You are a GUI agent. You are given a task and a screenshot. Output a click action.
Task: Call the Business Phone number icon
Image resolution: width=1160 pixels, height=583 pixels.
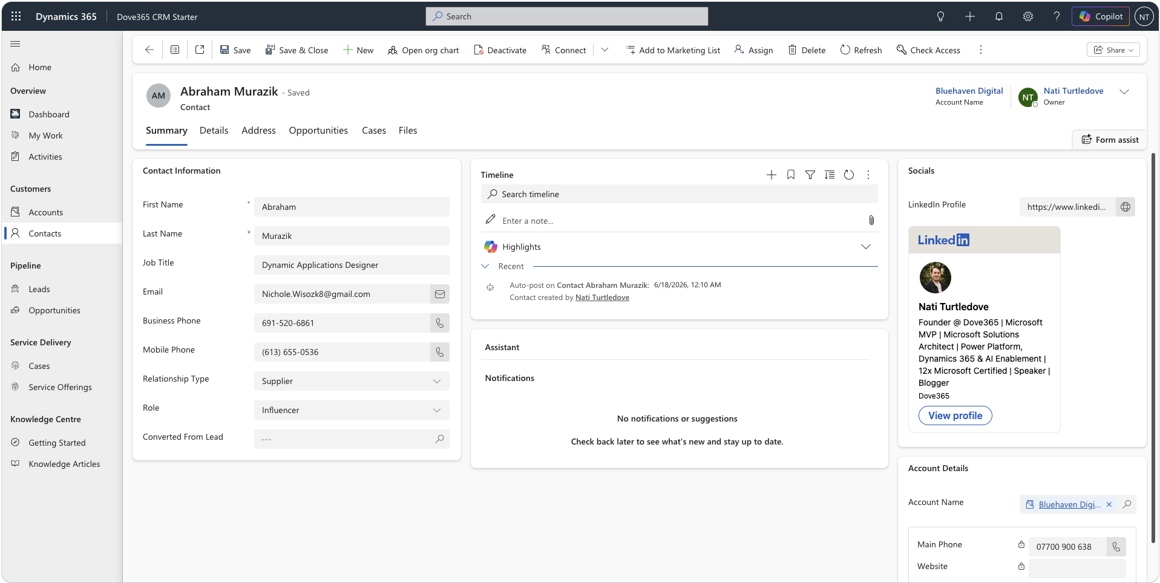(440, 323)
